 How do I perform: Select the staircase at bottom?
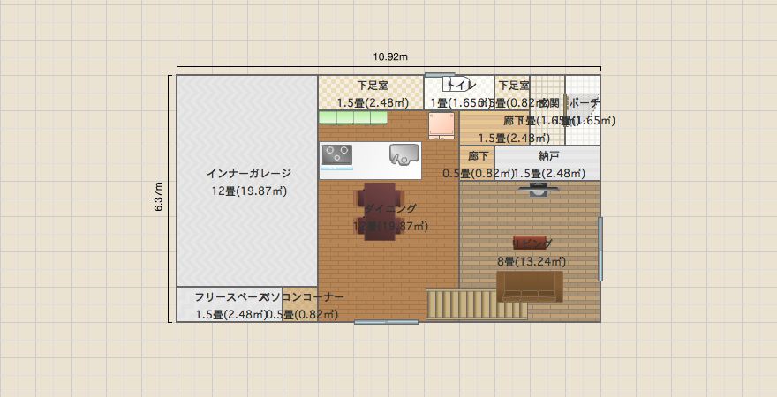coord(477,304)
